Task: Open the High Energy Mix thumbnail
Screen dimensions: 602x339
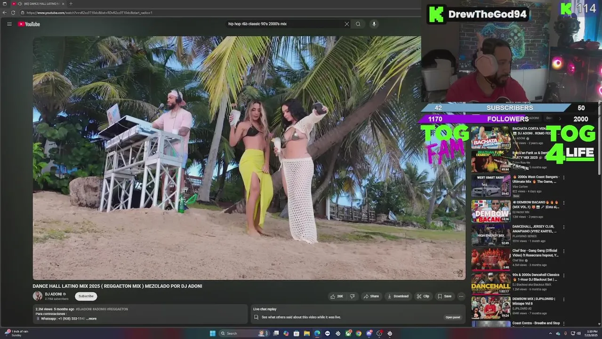Action: click(x=491, y=235)
